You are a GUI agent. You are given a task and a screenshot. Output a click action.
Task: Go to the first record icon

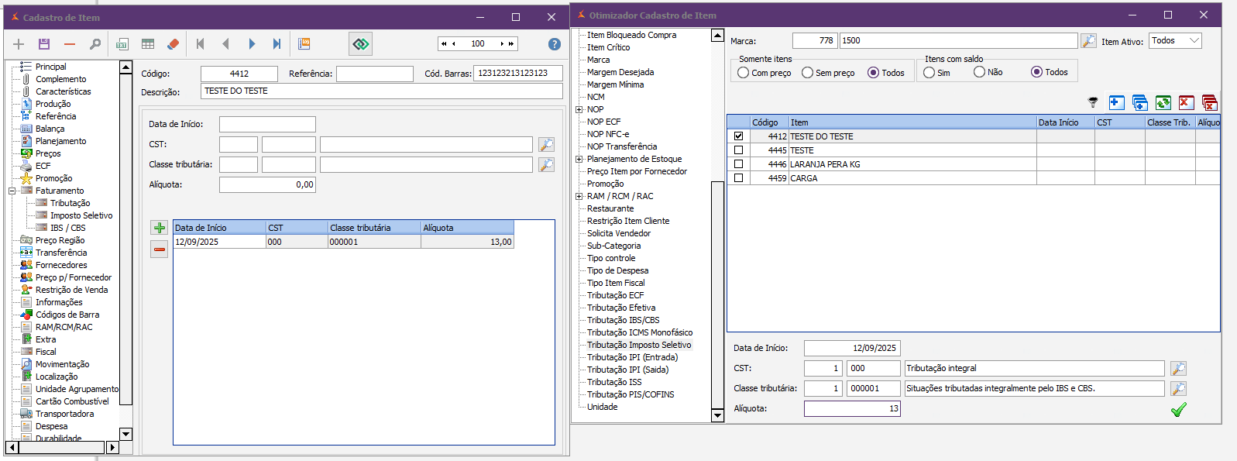click(201, 44)
